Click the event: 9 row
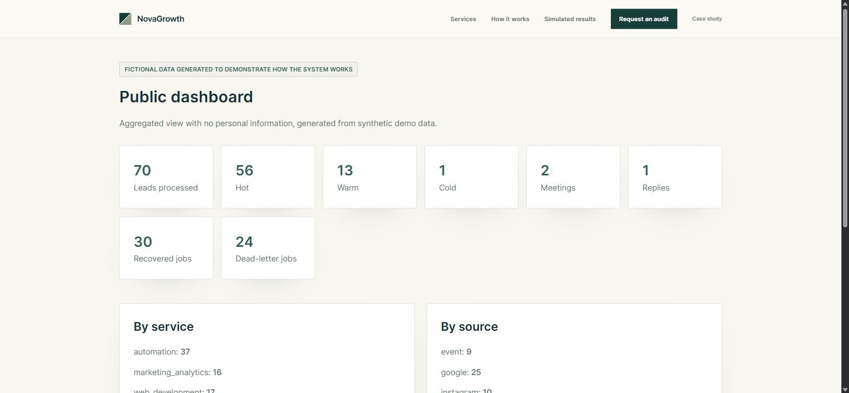 tap(456, 352)
